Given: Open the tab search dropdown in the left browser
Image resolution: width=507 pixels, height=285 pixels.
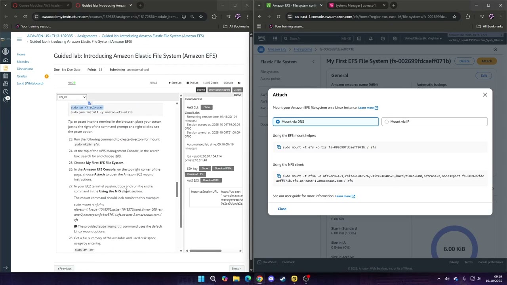Looking at the screenshot, I should pyautogui.click(x=5, y=6).
